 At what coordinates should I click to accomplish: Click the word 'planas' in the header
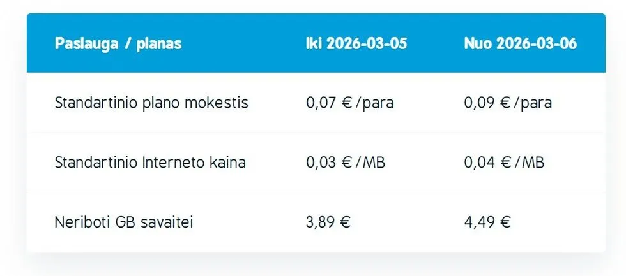[159, 44]
